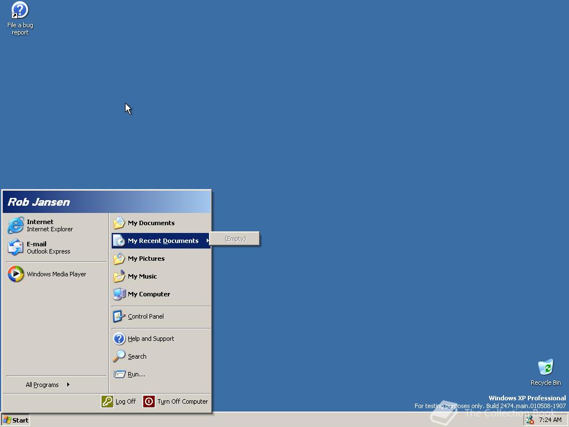Viewport: 569px width, 427px height.
Task: Open the My Pictures menu entry
Action: (161, 258)
